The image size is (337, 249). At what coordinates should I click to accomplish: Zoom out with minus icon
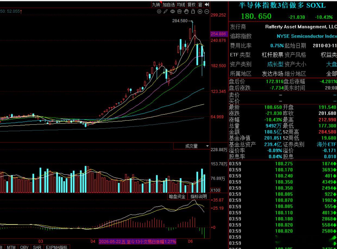207,11
